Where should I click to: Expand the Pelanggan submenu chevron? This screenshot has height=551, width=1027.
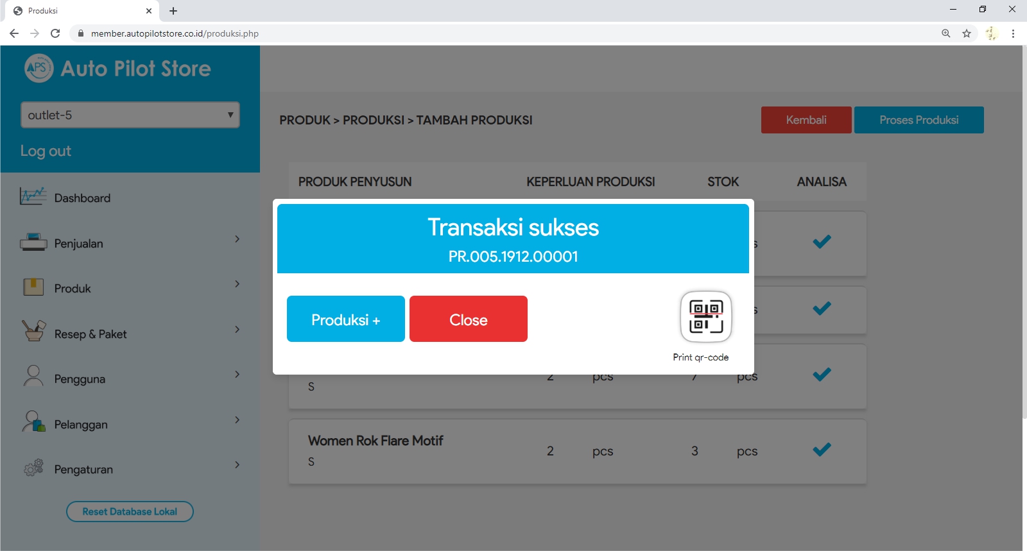[x=237, y=420]
